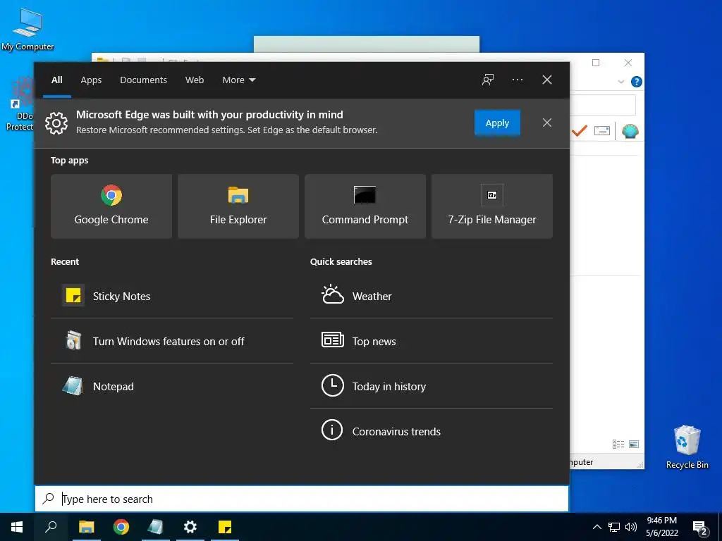Open Google Chrome from Top apps
722x541 pixels.
click(111, 206)
